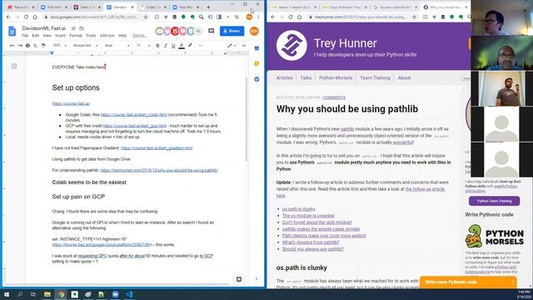
Task: Click the move-to-folder icon beside the title
Action: [82, 28]
